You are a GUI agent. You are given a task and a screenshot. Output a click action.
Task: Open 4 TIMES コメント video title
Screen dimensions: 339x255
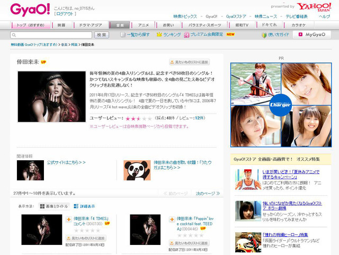click(91, 221)
